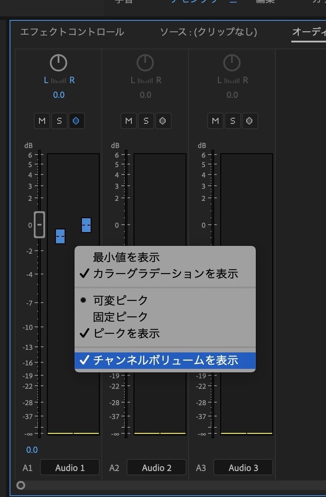The width and height of the screenshot is (326, 497).
Task: Uncheck カラーグラデーションを表示 option
Action: tap(165, 274)
